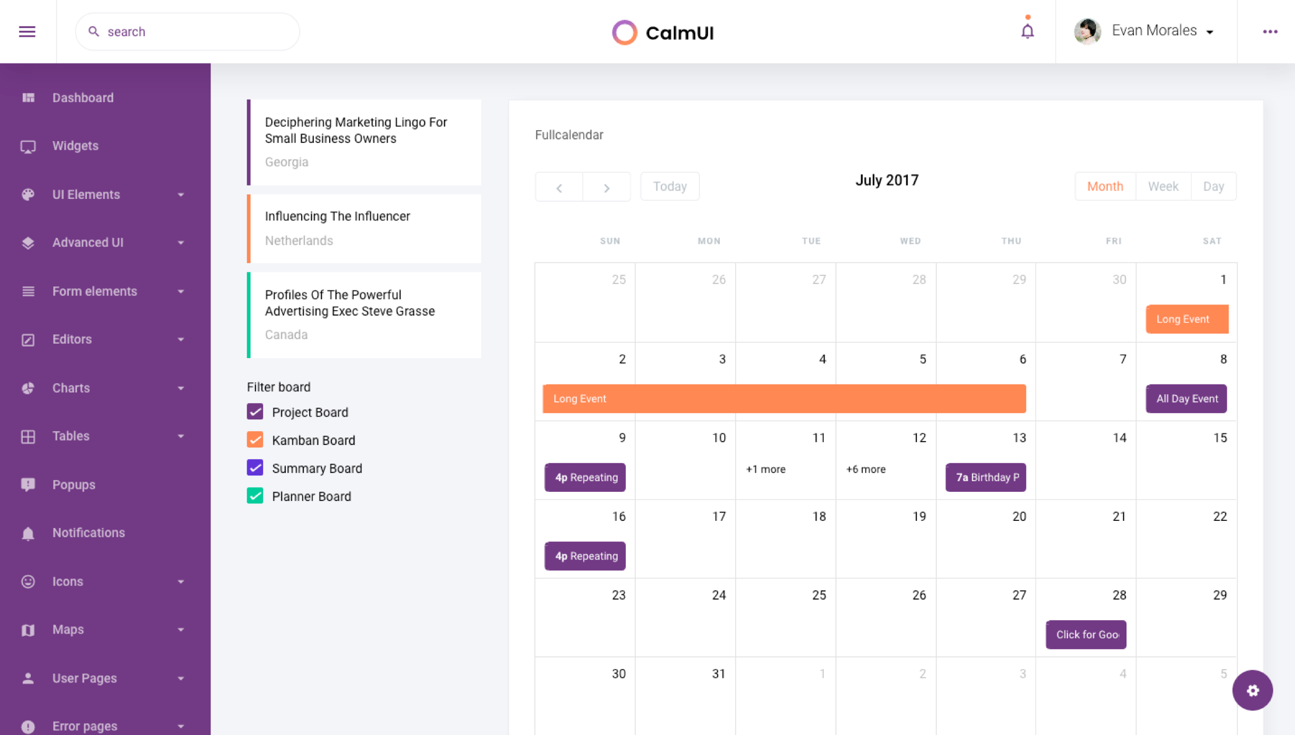The image size is (1295, 735).
Task: Switch calendar to Day view
Action: (1213, 187)
